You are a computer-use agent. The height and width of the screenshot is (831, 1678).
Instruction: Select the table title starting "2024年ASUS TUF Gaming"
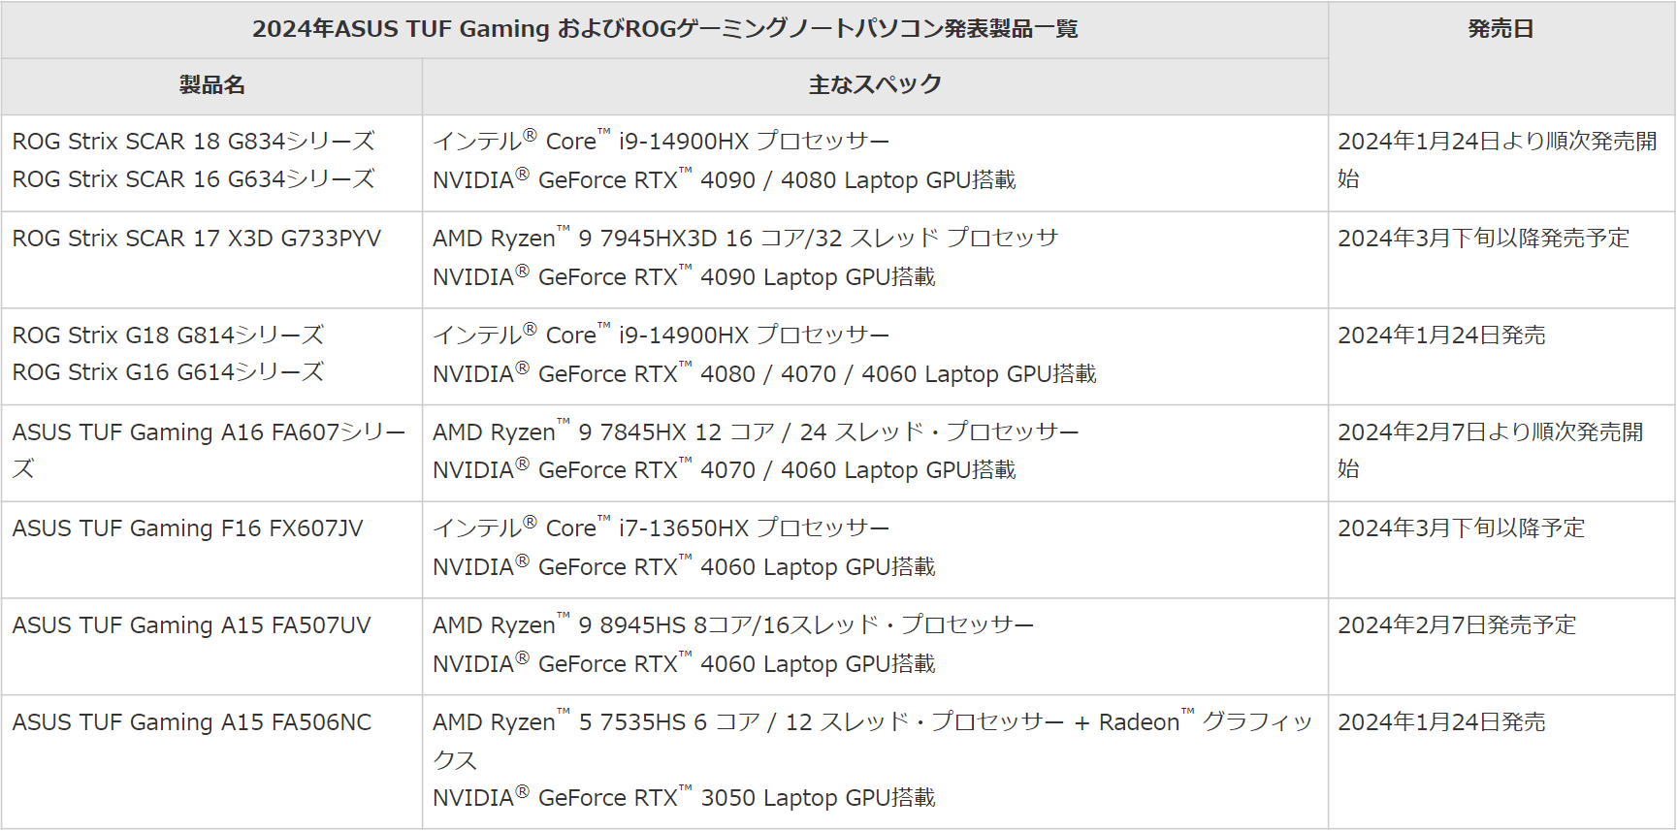click(x=665, y=29)
